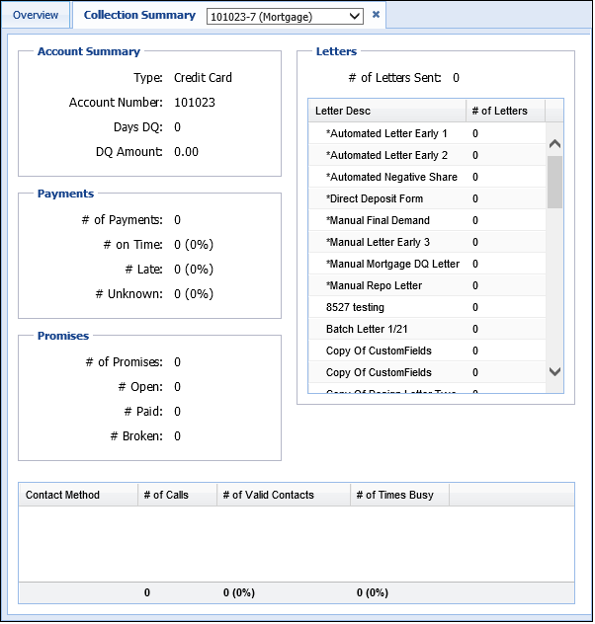Viewport: 595px width, 624px height.
Task: Click the # Paid promises value
Action: click(x=177, y=411)
